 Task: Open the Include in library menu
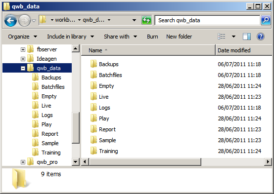pyautogui.click(x=70, y=37)
